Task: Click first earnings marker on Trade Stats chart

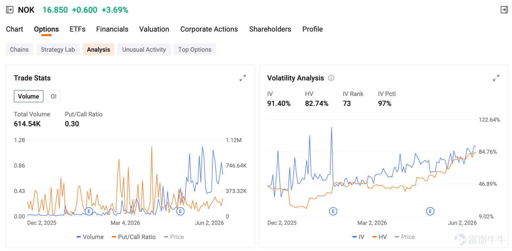Action: (89, 211)
